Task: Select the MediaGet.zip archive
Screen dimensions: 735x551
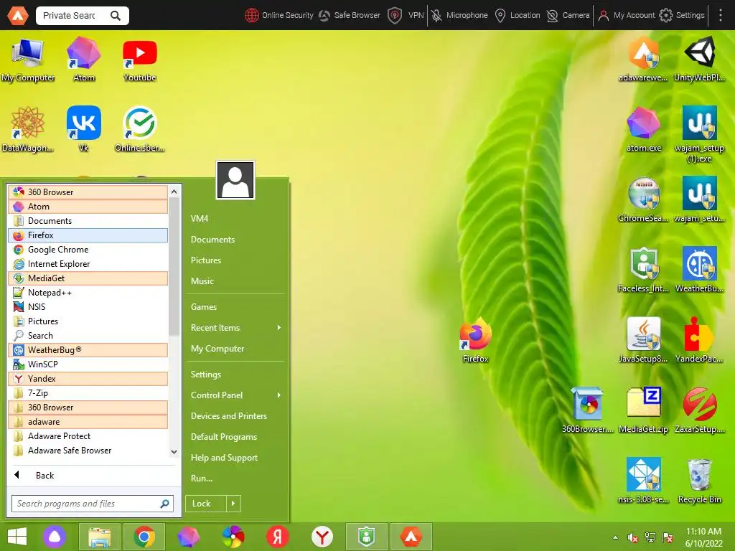Action: (644, 411)
